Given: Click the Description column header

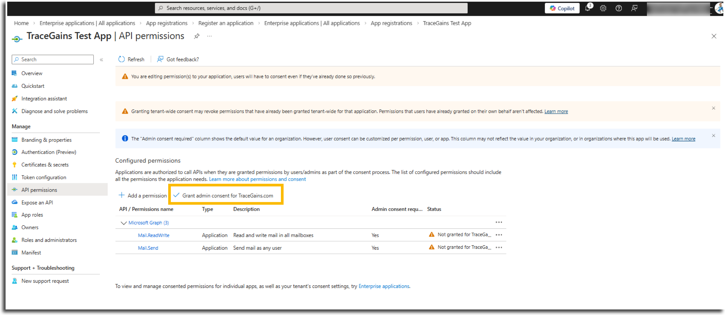Looking at the screenshot, I should tap(246, 209).
